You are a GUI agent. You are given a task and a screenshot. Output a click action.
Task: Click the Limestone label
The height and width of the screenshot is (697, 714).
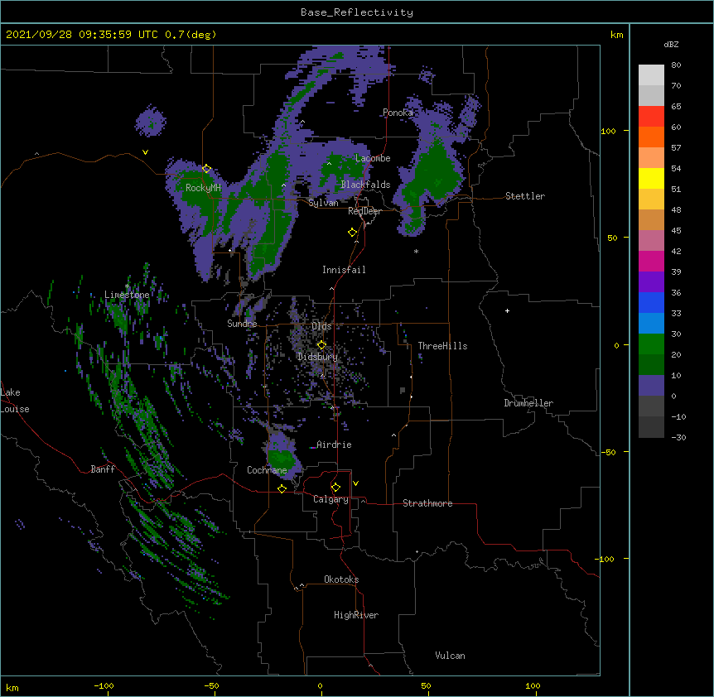click(127, 295)
